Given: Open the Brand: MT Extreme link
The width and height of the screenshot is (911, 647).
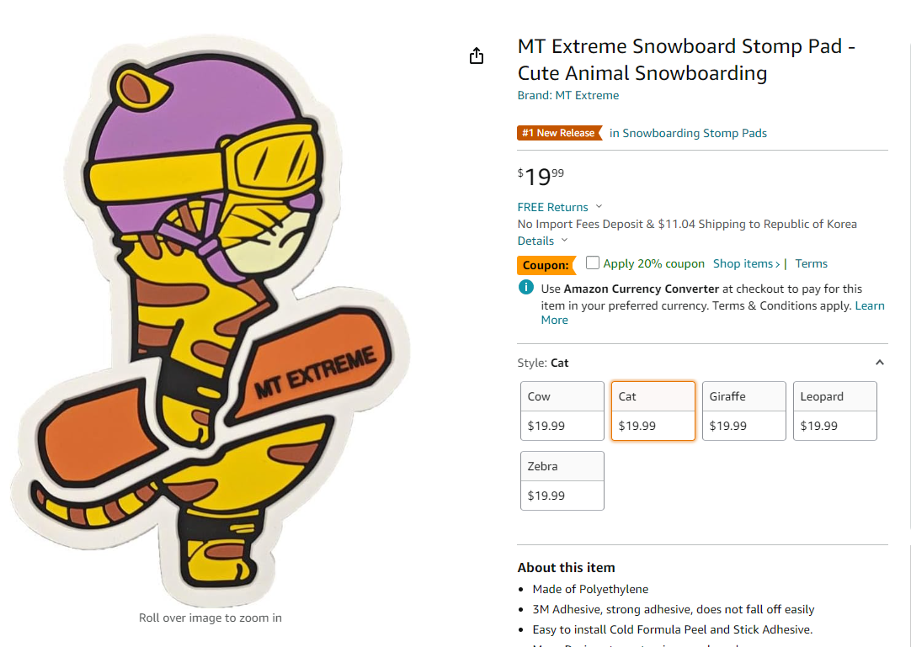Looking at the screenshot, I should (568, 95).
